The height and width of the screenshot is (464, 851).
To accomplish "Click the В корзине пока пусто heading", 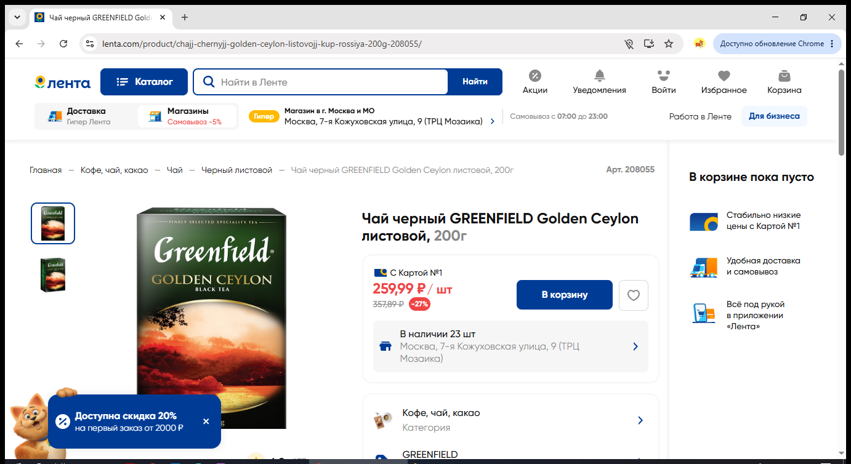I will click(751, 177).
